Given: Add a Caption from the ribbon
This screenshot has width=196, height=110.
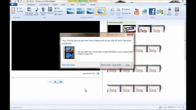Looking at the screenshot, I should (58, 11).
